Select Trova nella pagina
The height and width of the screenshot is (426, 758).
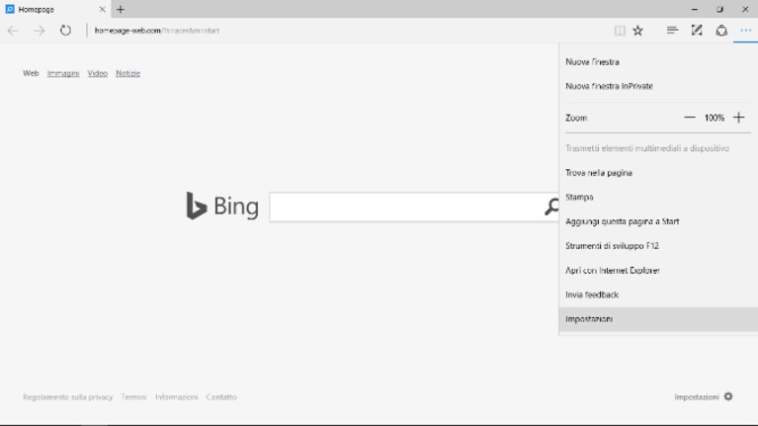click(658, 173)
